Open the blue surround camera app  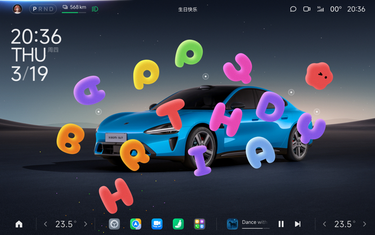point(157,224)
